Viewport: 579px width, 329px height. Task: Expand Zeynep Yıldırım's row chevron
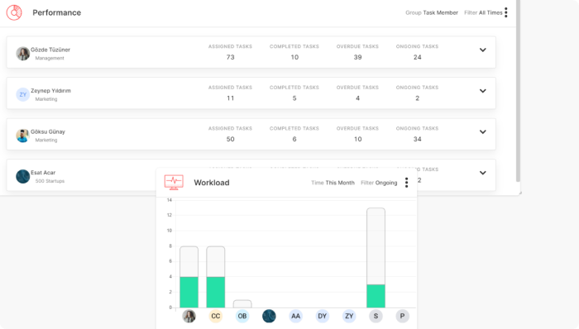tap(482, 91)
